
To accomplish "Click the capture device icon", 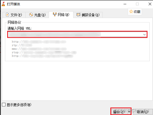I will click(78, 15).
